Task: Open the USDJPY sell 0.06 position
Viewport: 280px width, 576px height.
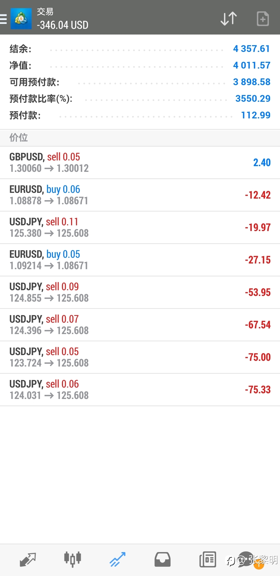Action: pos(140,390)
